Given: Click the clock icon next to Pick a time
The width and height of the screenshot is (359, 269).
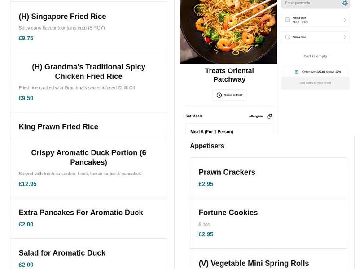Looking at the screenshot, I should point(287,37).
